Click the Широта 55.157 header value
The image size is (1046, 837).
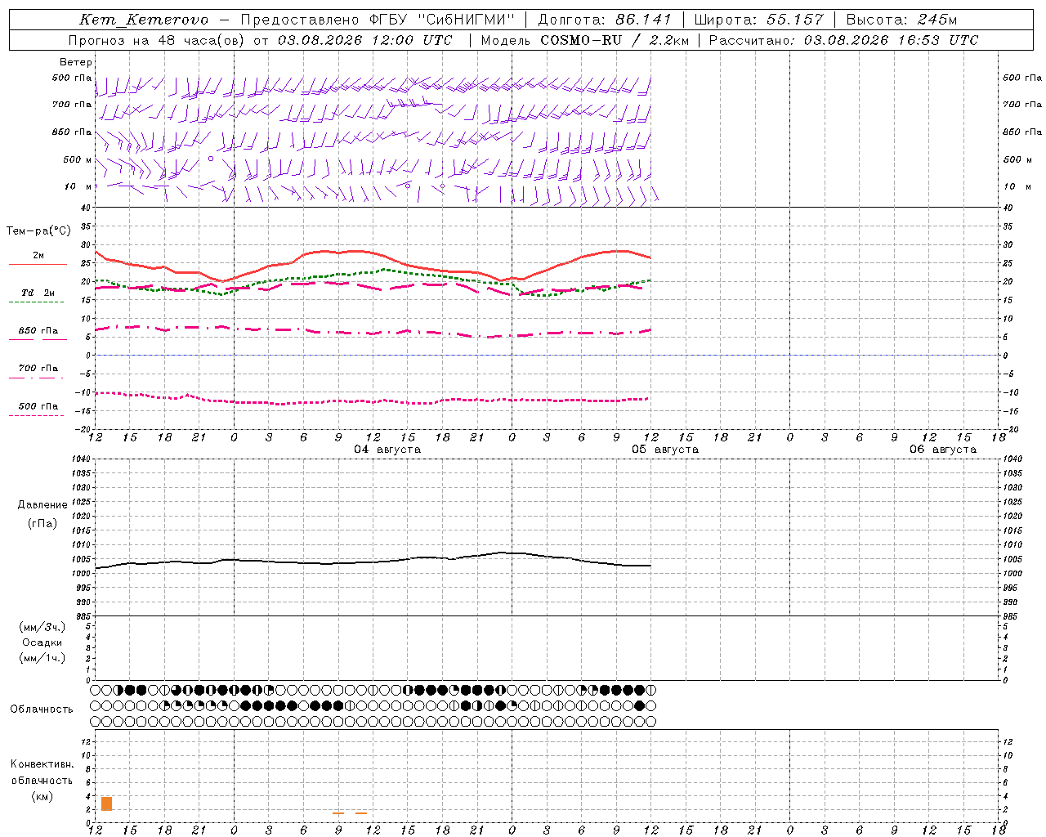pos(758,20)
